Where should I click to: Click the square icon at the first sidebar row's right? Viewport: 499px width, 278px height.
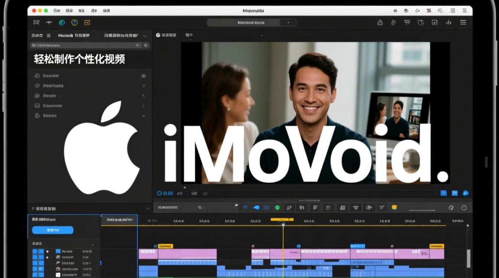pos(144,76)
